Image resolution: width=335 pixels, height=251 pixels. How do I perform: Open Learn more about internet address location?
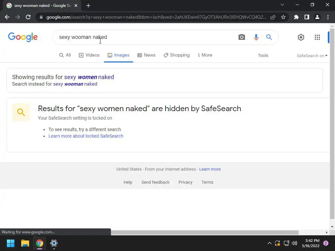(210, 169)
